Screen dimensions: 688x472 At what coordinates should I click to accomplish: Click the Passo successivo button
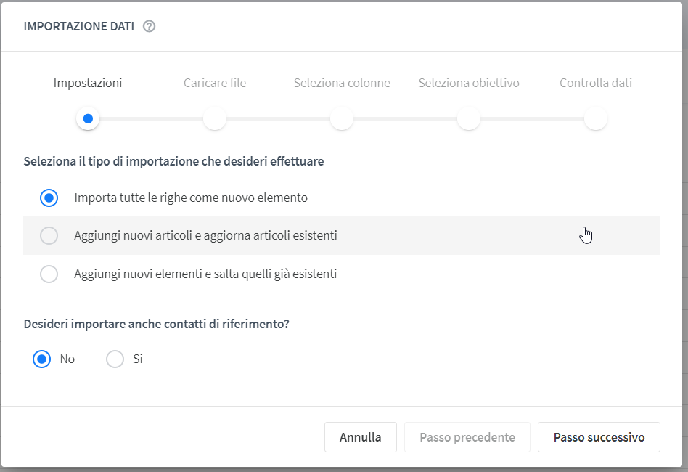tap(599, 437)
